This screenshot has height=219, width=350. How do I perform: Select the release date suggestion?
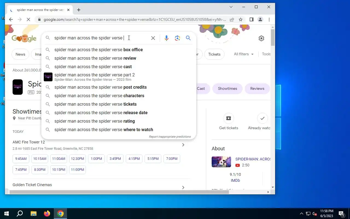[119, 113]
